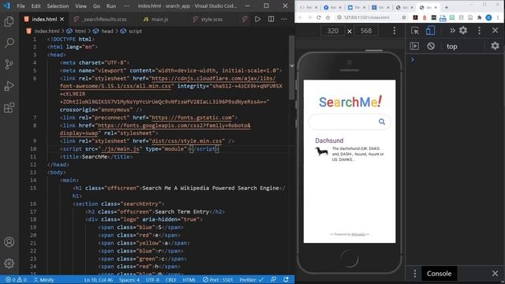Open DevTools customize menu

(x=479, y=31)
